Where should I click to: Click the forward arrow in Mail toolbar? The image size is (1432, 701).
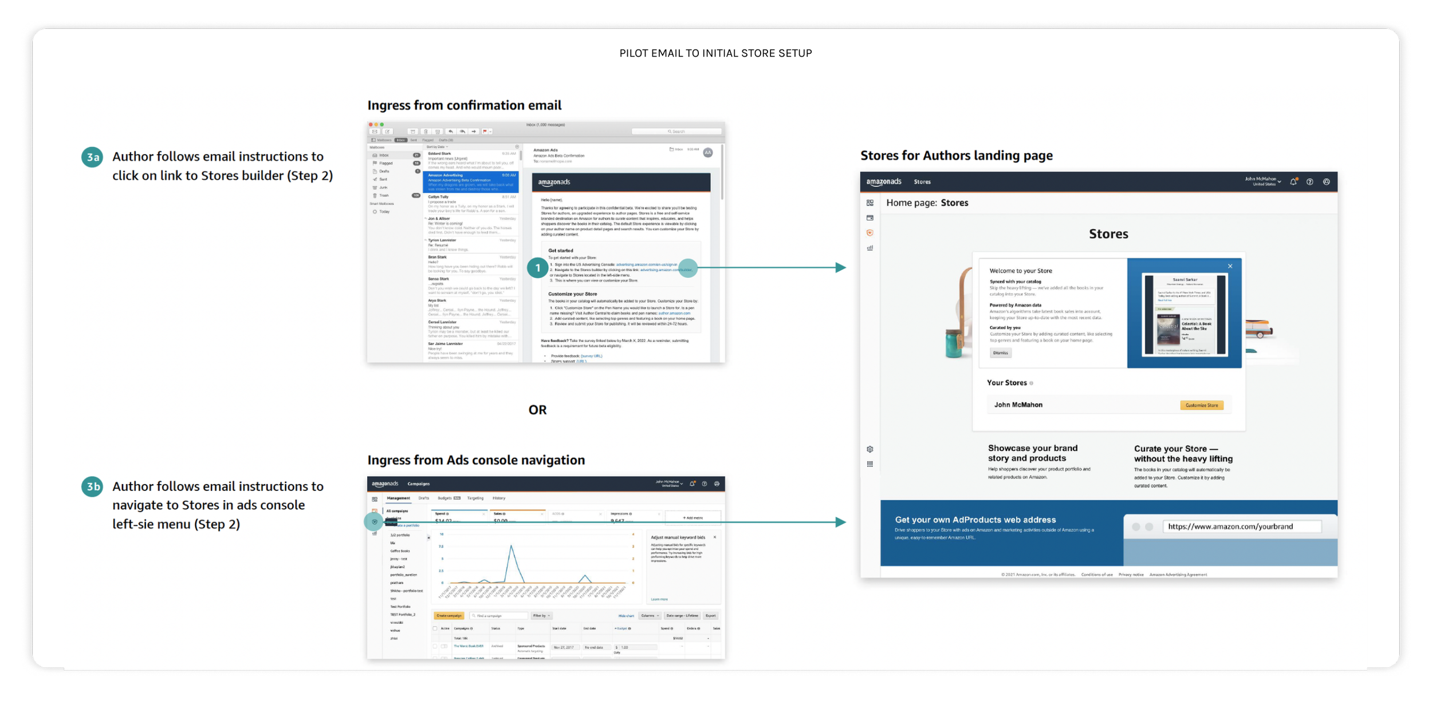tap(474, 132)
